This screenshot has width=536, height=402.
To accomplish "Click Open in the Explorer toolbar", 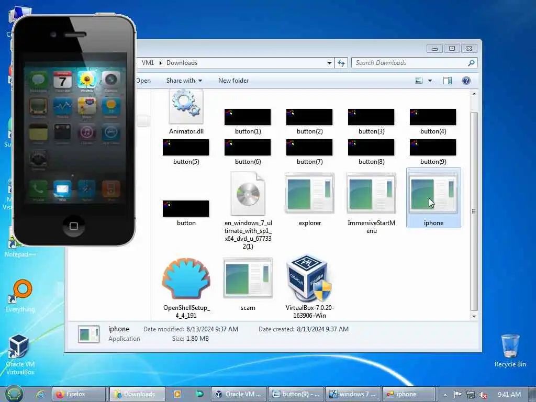I will (143, 81).
